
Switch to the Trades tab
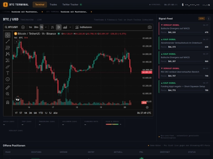53,5
